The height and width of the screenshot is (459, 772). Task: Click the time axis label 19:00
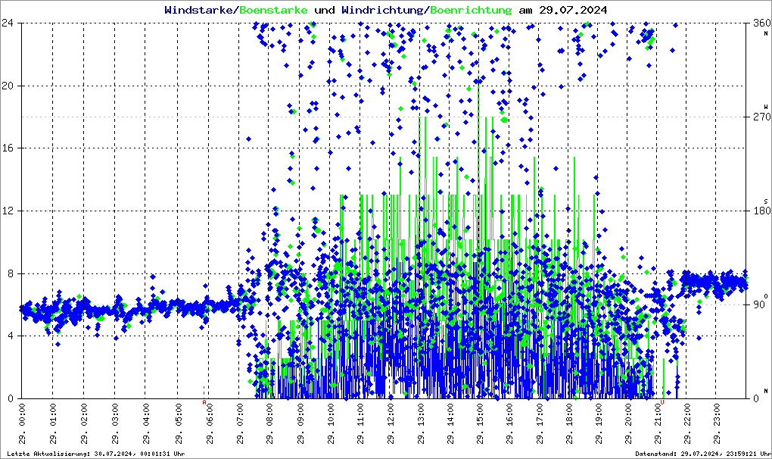tap(598, 423)
